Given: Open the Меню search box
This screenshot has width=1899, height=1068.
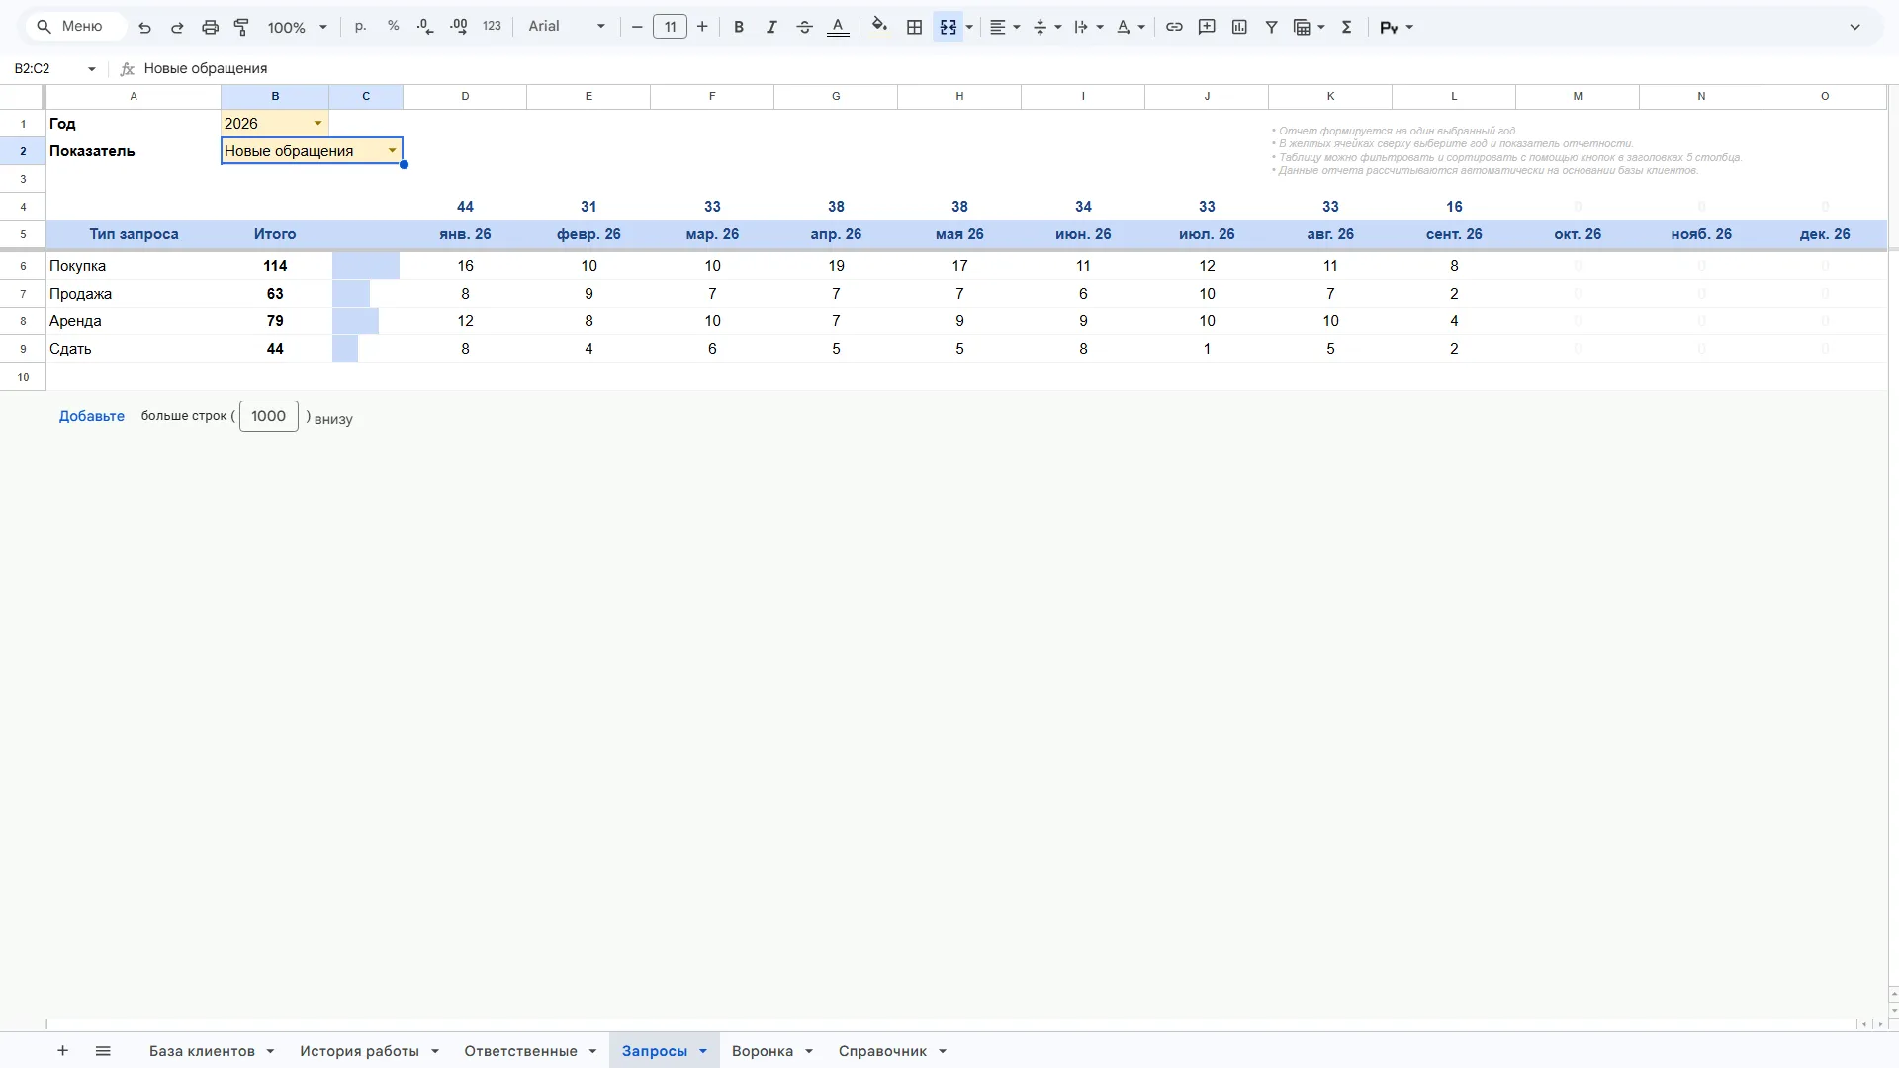Looking at the screenshot, I should pos(75,27).
